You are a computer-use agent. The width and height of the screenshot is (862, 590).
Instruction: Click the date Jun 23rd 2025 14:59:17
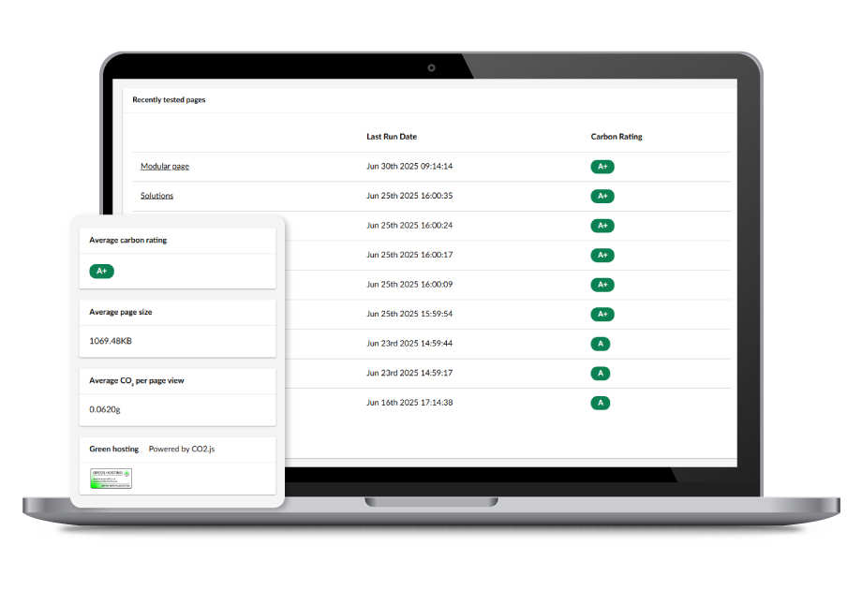[x=409, y=373]
